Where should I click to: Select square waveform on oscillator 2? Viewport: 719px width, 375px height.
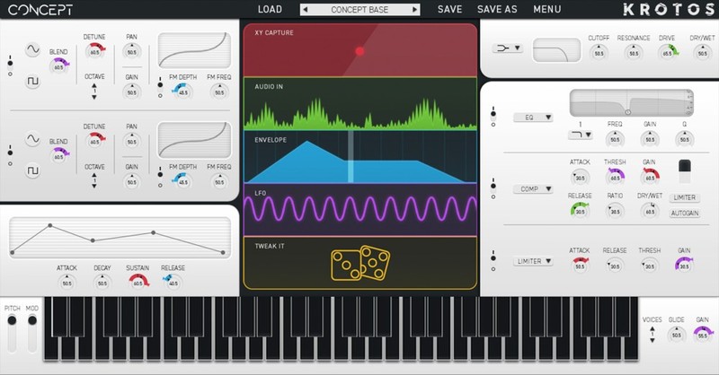pos(32,170)
